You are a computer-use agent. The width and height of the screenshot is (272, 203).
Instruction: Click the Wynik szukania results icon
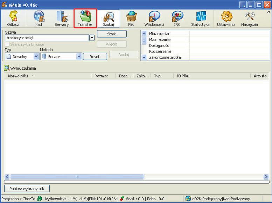(x=7, y=68)
